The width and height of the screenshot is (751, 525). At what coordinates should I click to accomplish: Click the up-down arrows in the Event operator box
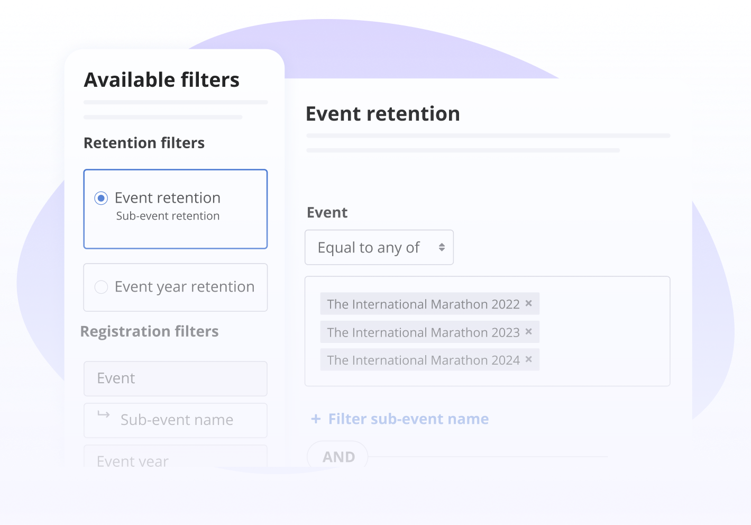[442, 247]
